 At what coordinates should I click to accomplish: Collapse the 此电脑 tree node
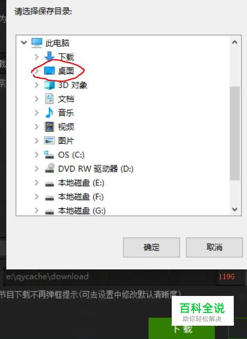point(24,43)
